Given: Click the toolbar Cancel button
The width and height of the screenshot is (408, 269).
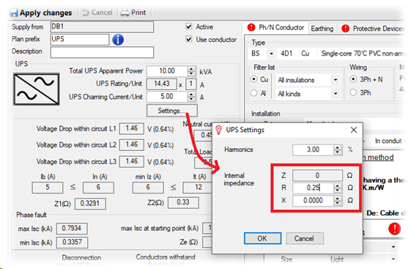Looking at the screenshot, I should pyautogui.click(x=97, y=12).
